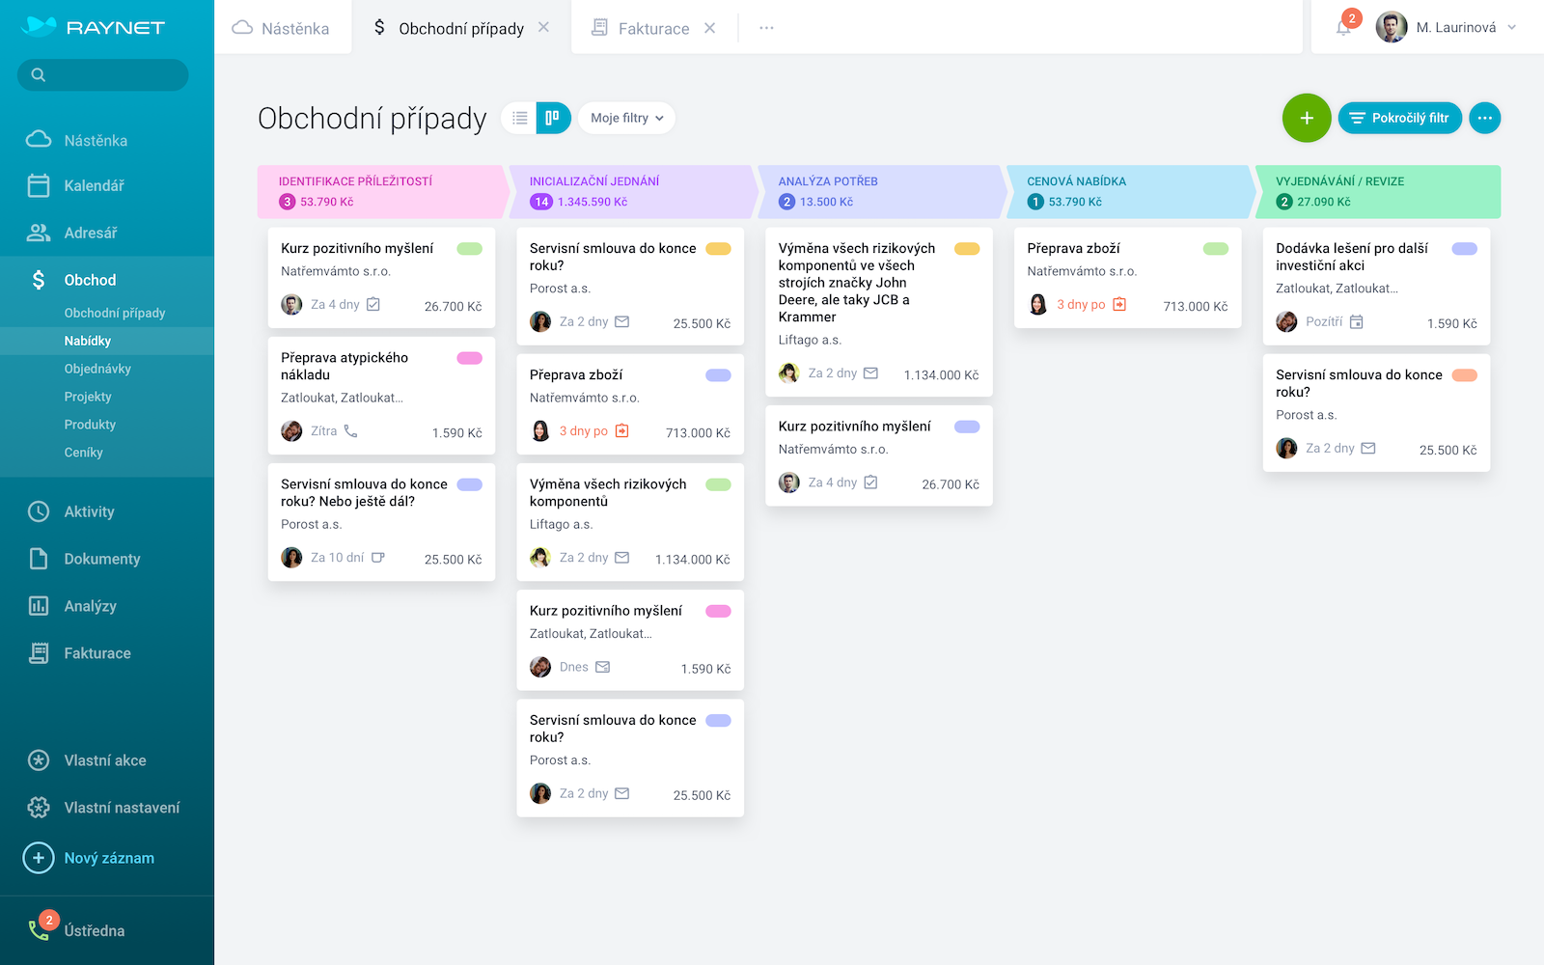Open Vlastní nastavení settings
This screenshot has height=965, width=1544.
(122, 808)
